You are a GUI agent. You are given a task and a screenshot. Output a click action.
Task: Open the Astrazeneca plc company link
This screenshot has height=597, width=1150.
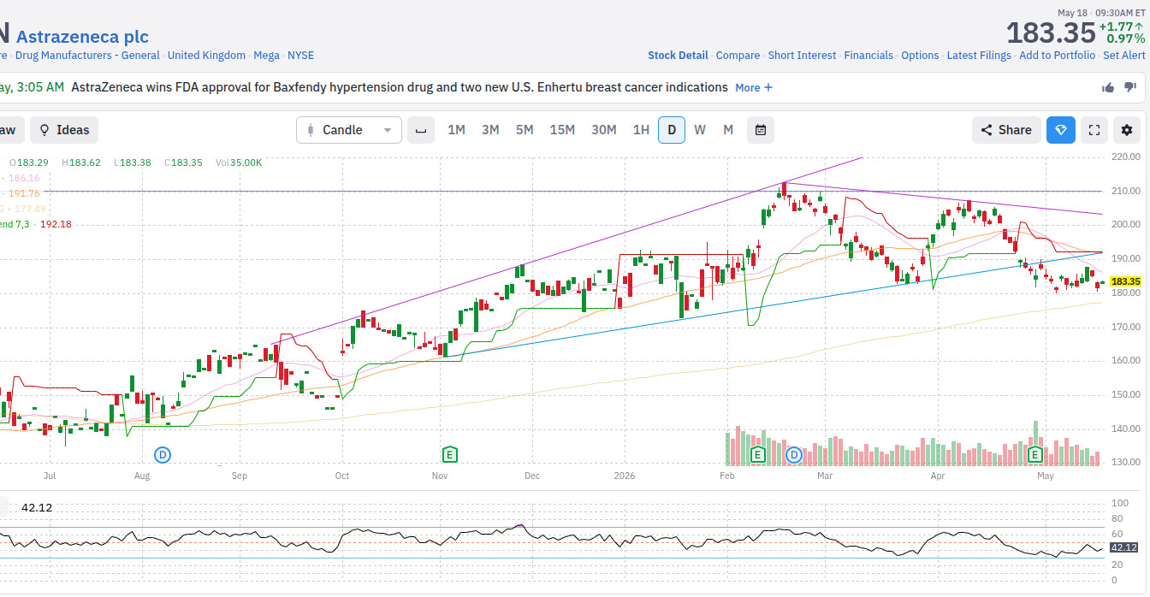pos(82,37)
